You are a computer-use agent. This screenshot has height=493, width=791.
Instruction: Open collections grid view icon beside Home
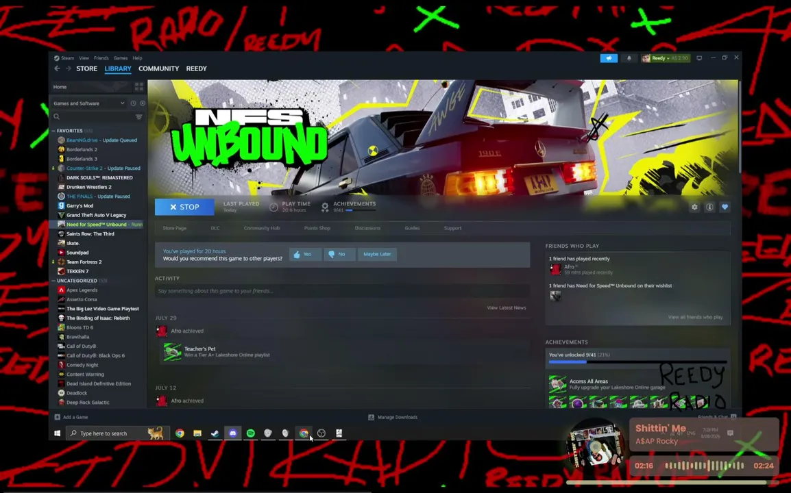click(x=138, y=87)
